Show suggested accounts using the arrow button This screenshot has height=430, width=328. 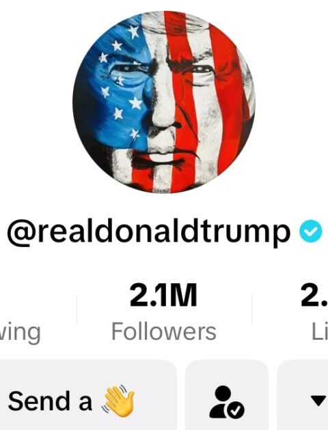click(303, 395)
